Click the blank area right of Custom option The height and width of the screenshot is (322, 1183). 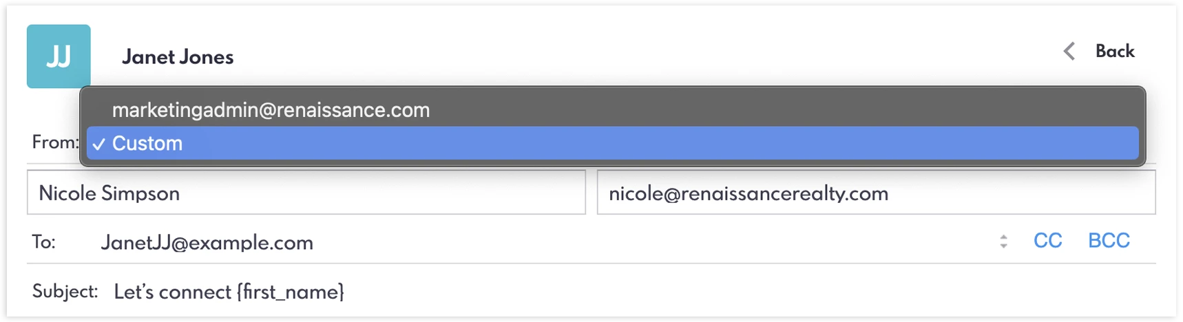(x=654, y=143)
